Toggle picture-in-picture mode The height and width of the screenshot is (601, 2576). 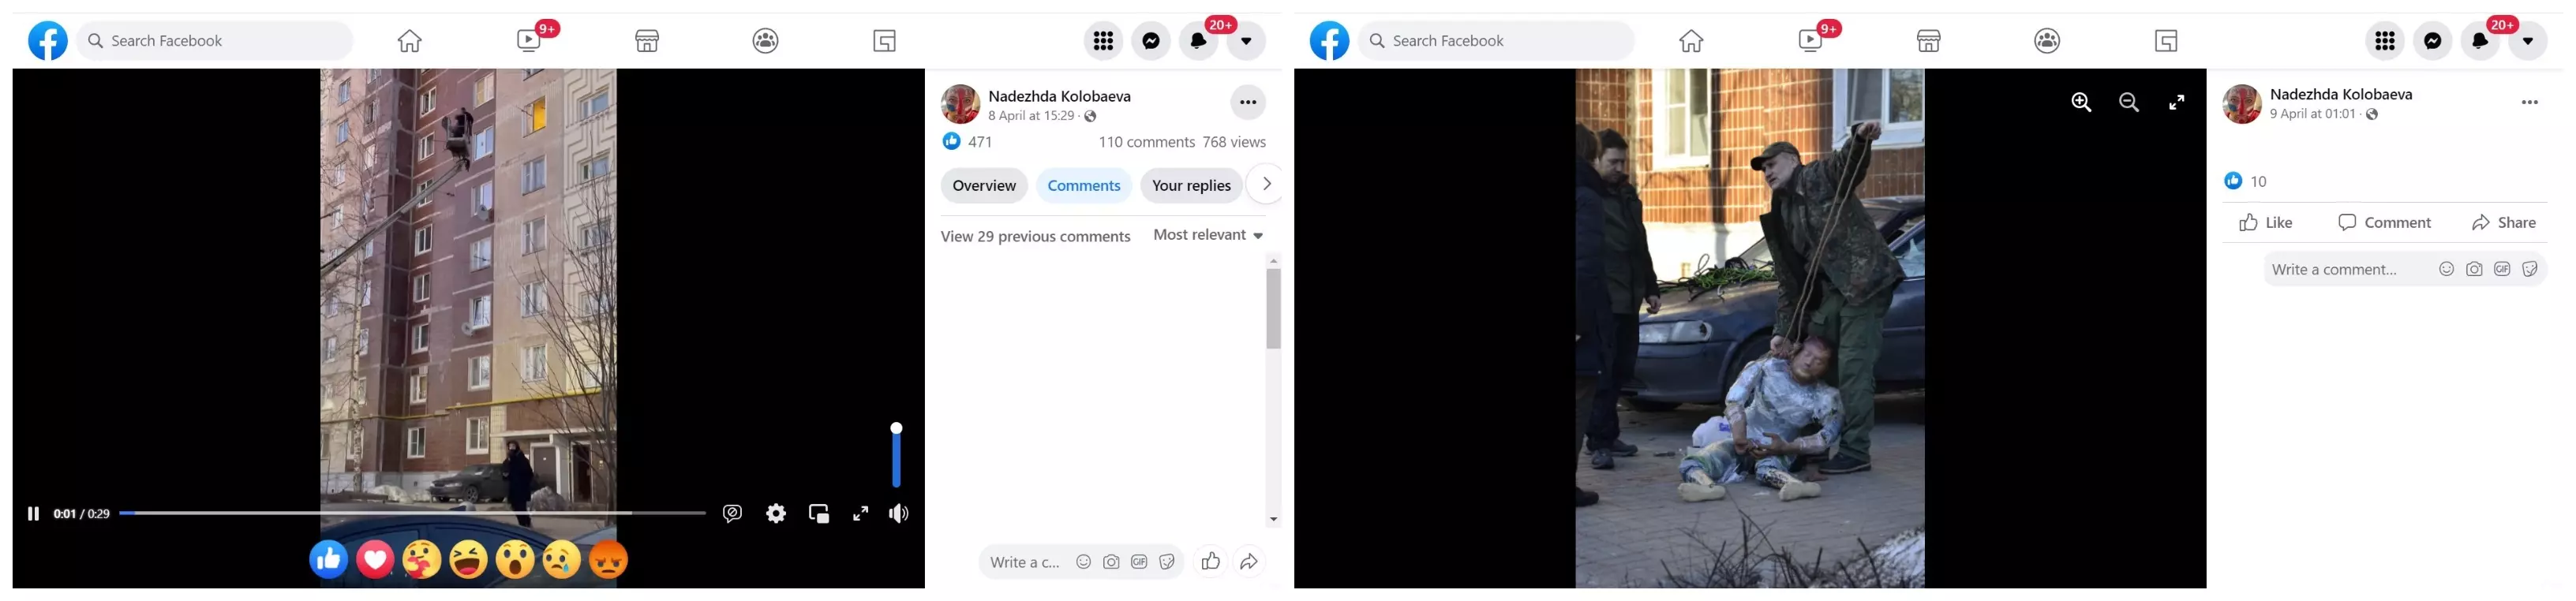tap(819, 514)
